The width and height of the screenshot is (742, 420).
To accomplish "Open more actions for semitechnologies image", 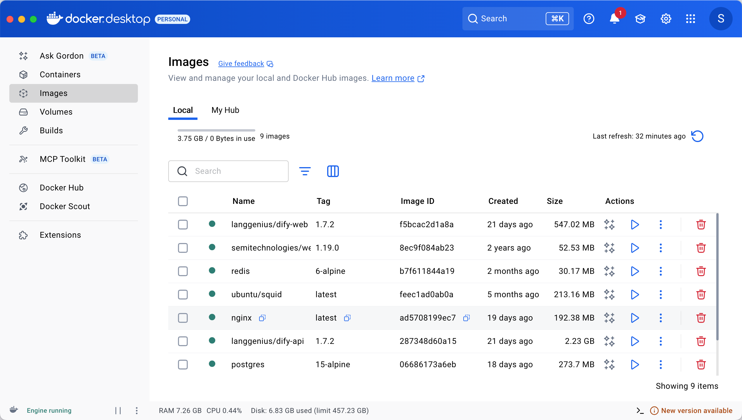I will pyautogui.click(x=660, y=248).
